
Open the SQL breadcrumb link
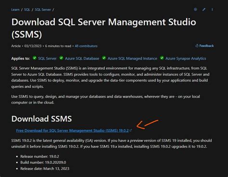tap(27, 10)
